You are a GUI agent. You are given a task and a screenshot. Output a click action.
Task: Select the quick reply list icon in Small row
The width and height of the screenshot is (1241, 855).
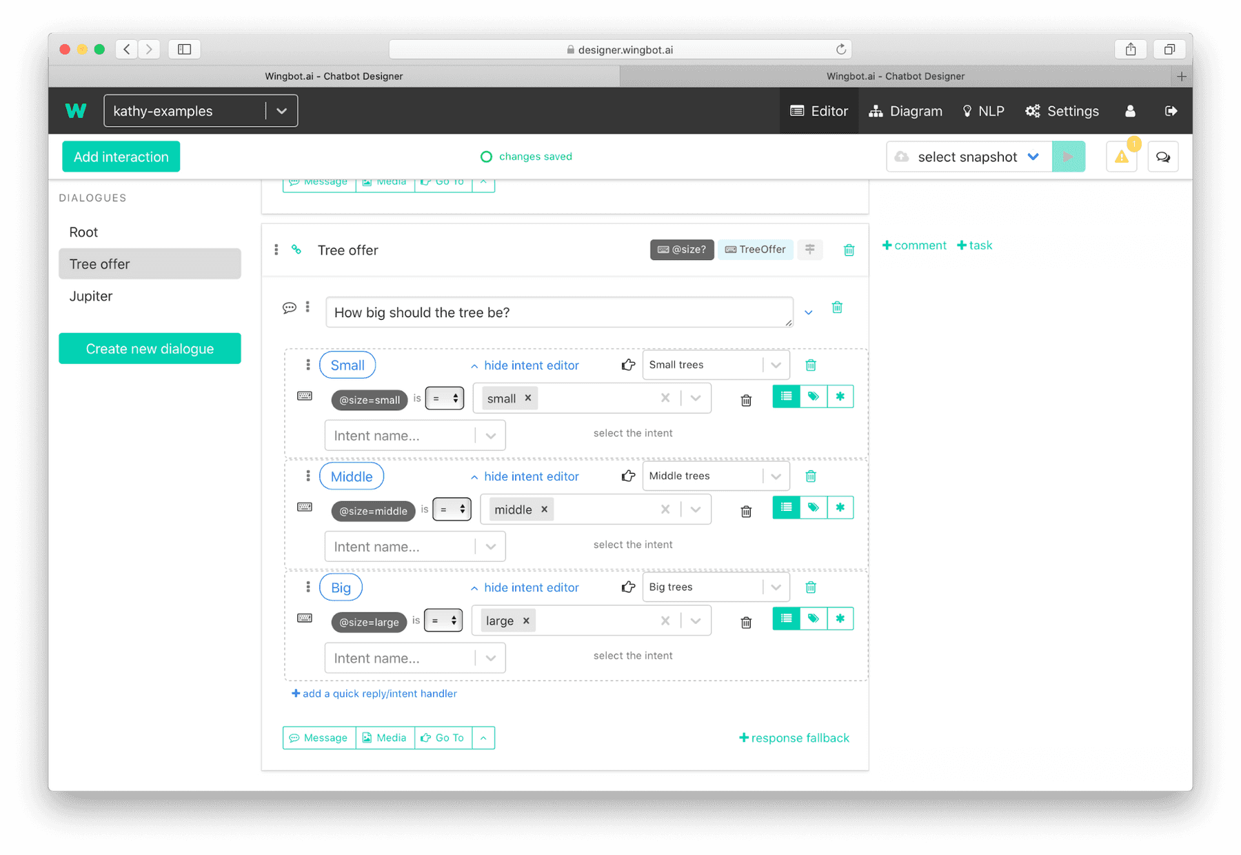(x=785, y=396)
